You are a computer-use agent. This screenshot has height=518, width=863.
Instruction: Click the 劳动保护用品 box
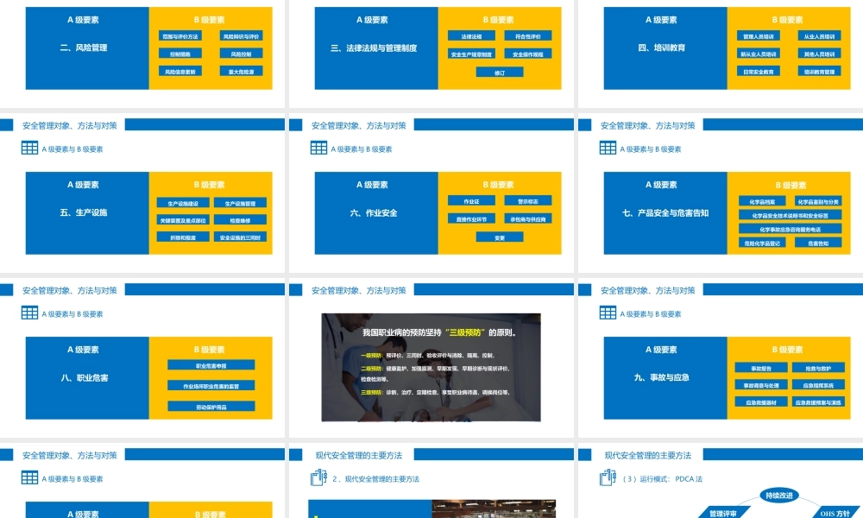pos(211,407)
